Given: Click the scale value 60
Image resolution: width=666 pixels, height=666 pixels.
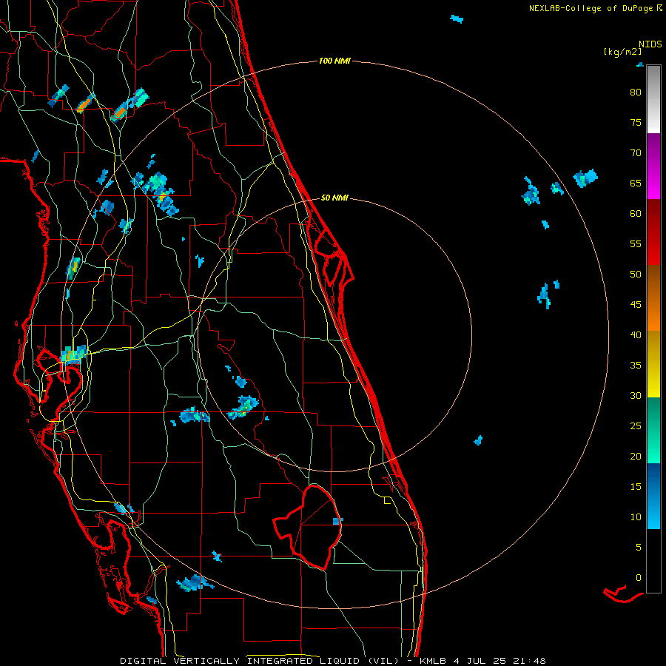Looking at the screenshot, I should (636, 214).
